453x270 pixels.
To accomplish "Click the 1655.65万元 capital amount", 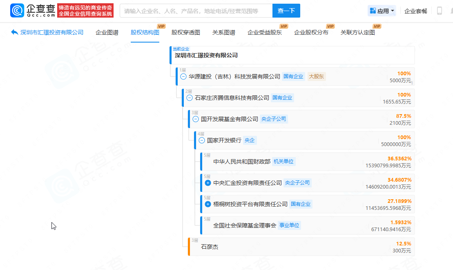I will [397, 101].
